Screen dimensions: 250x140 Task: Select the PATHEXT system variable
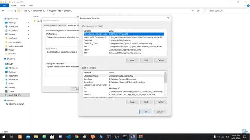(x=124, y=94)
